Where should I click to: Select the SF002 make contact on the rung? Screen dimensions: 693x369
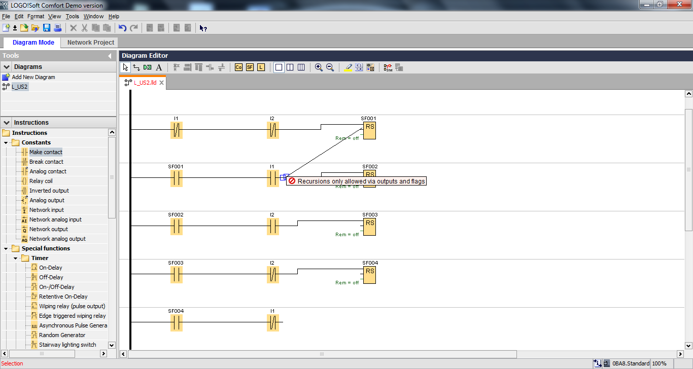pyautogui.click(x=176, y=226)
